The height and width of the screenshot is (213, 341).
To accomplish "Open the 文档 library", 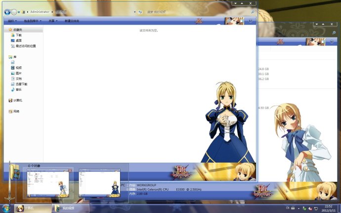I will (16, 79).
